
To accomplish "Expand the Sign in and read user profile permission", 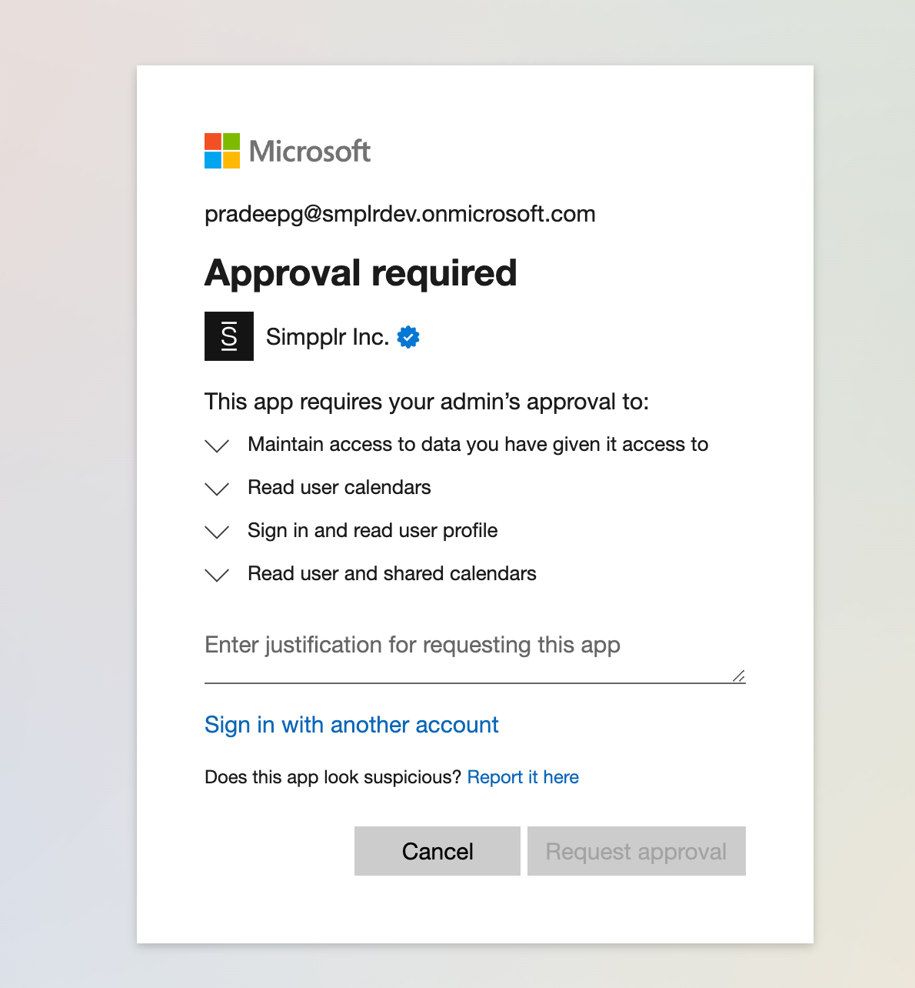I will pos(217,532).
